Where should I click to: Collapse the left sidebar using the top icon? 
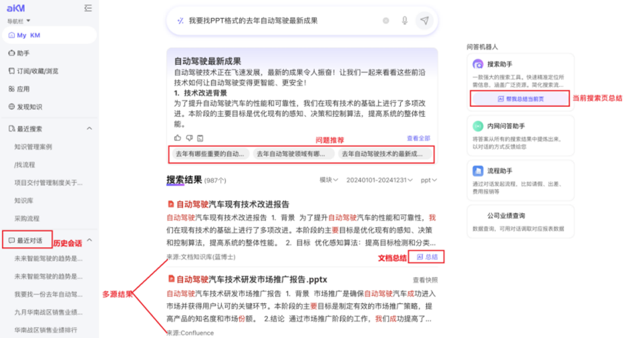pyautogui.click(x=88, y=8)
